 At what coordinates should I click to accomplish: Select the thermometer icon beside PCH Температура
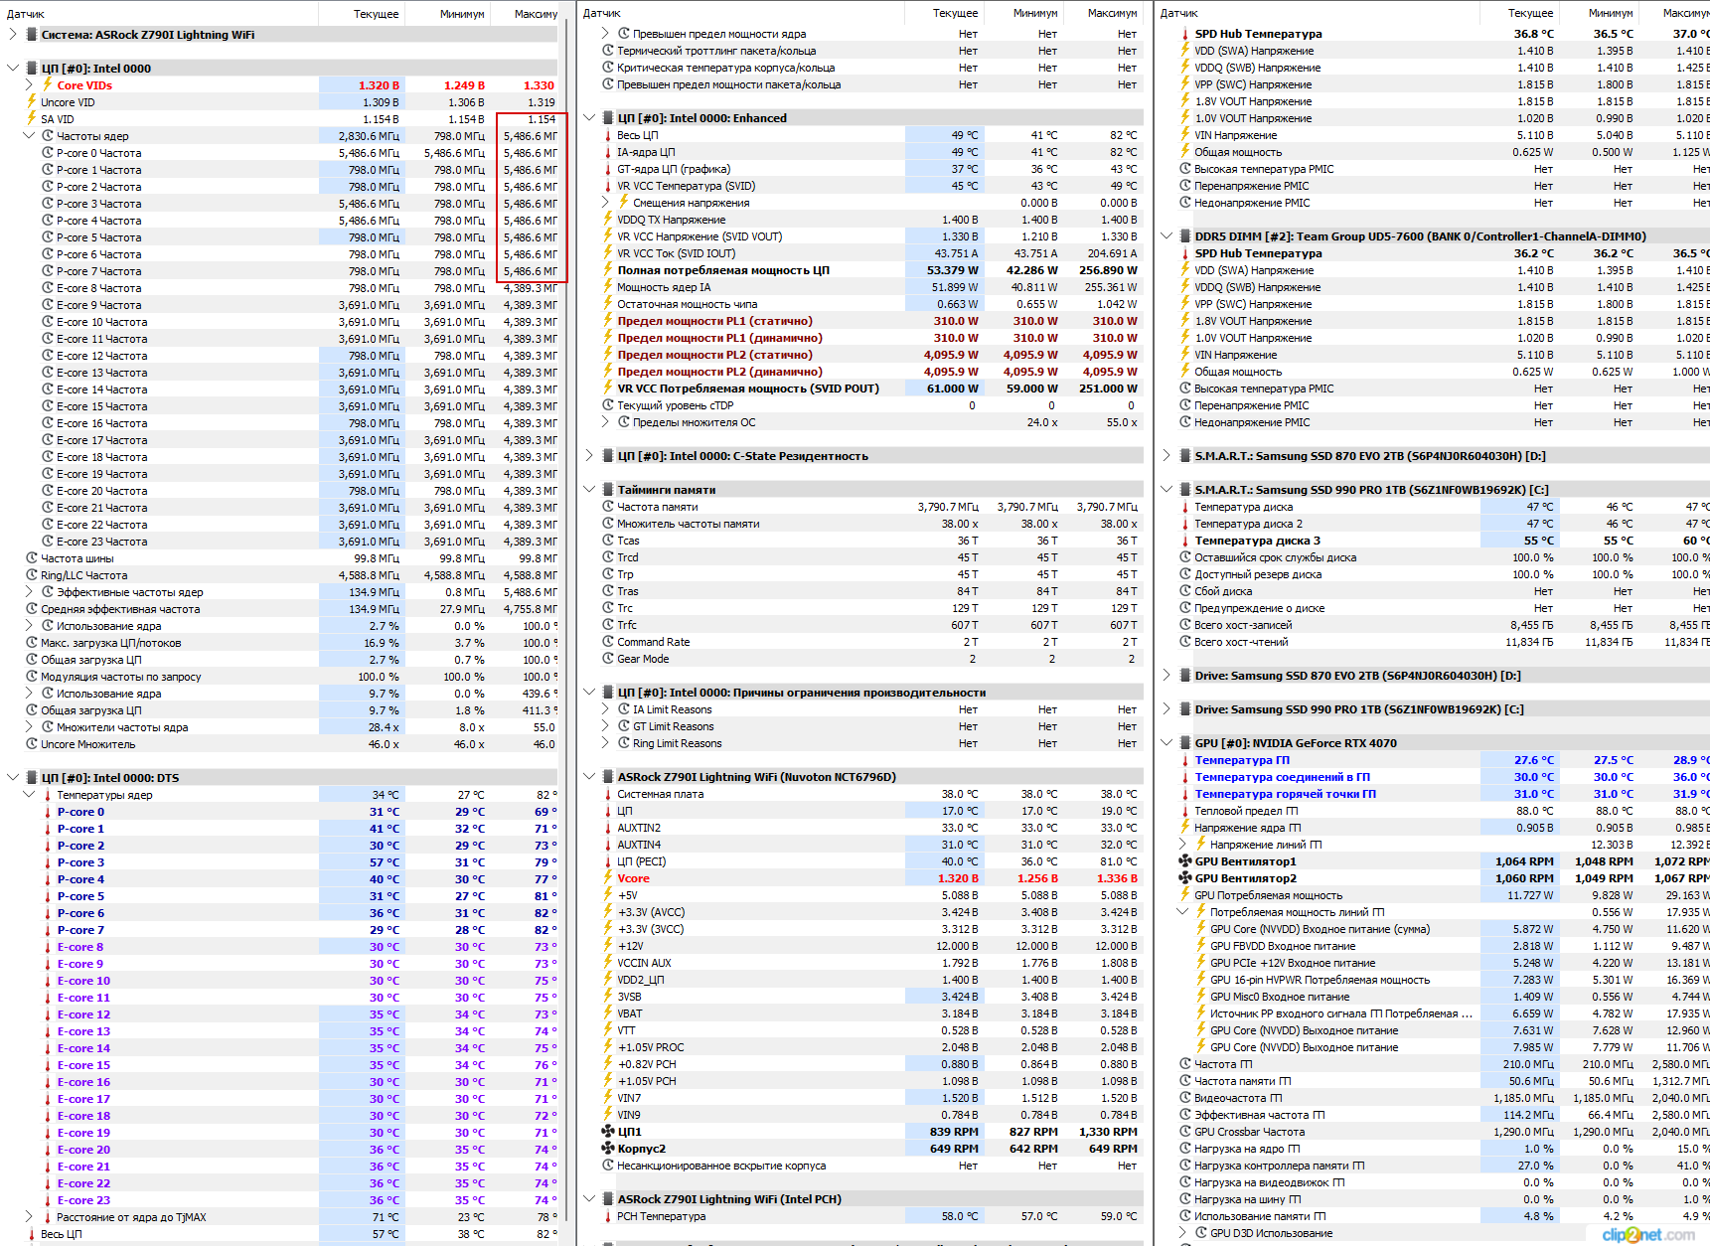click(607, 1216)
